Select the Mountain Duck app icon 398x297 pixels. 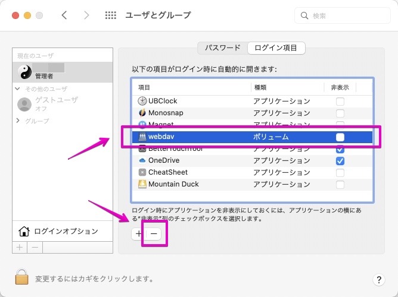click(x=142, y=184)
